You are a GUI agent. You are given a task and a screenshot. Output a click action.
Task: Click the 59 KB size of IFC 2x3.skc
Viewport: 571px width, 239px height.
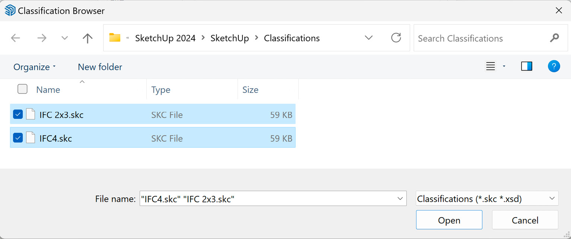pos(281,115)
